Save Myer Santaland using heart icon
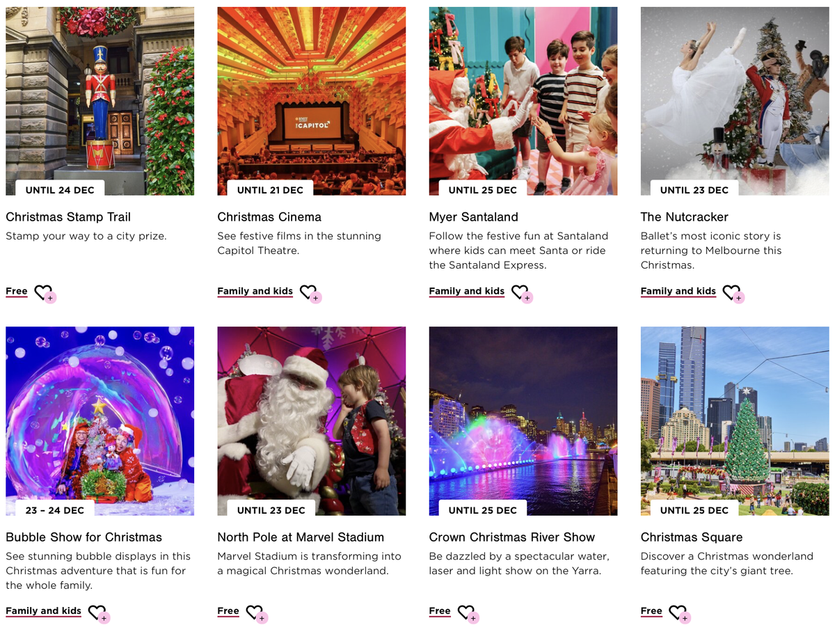This screenshot has width=835, height=632. point(521,293)
